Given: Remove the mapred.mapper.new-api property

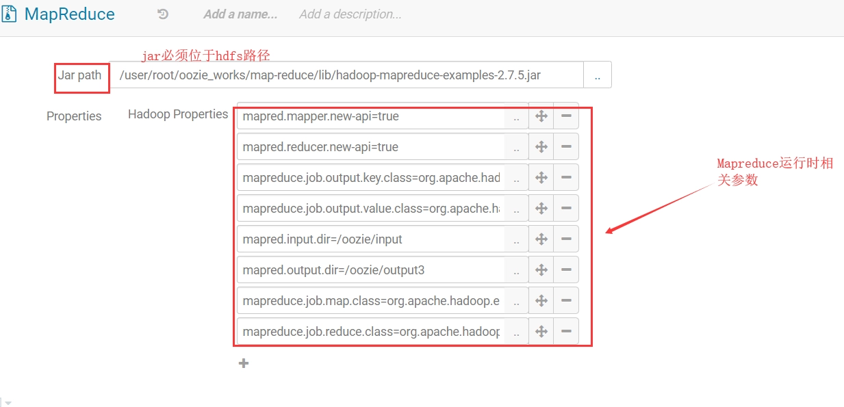Looking at the screenshot, I should [566, 116].
